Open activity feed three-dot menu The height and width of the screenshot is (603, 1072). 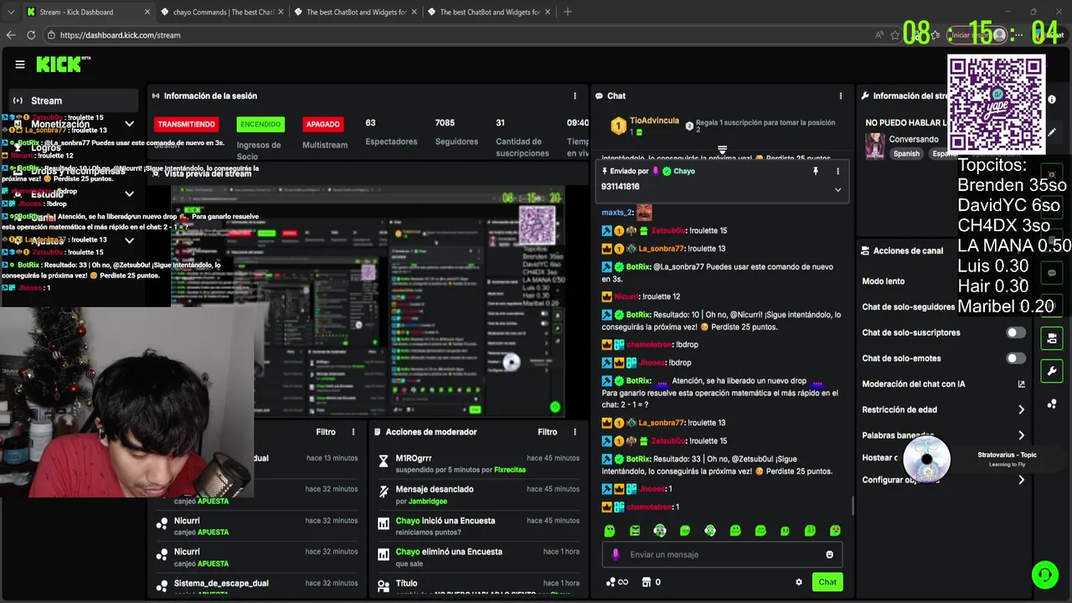click(x=353, y=432)
